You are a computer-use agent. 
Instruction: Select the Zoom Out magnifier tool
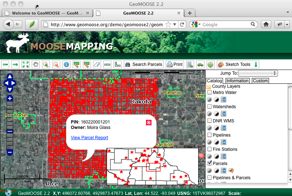(56, 64)
